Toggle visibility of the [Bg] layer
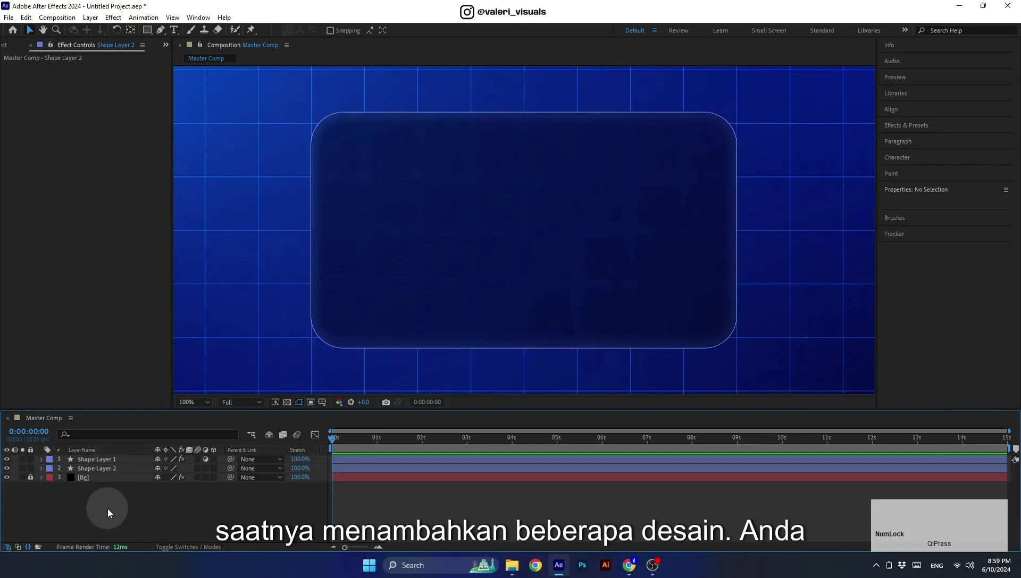The height and width of the screenshot is (578, 1021). pos(7,478)
